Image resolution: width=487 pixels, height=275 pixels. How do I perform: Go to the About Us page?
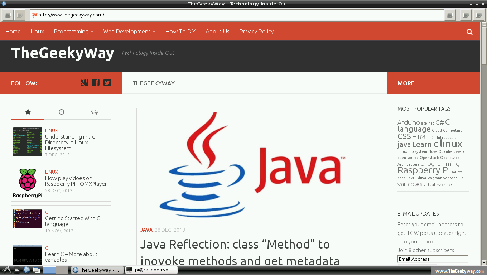[217, 32]
